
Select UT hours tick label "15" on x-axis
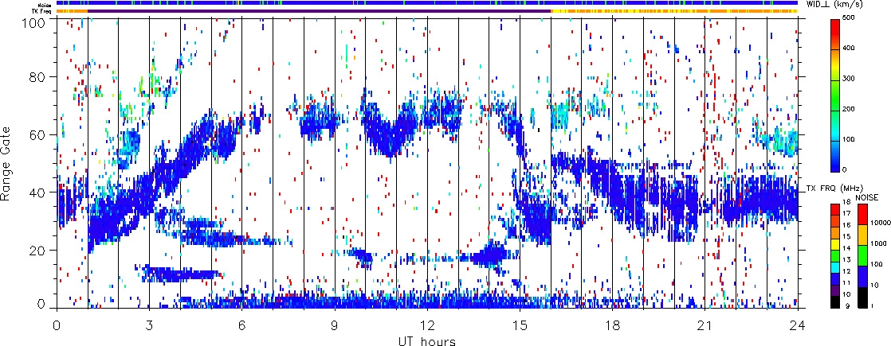coord(520,325)
